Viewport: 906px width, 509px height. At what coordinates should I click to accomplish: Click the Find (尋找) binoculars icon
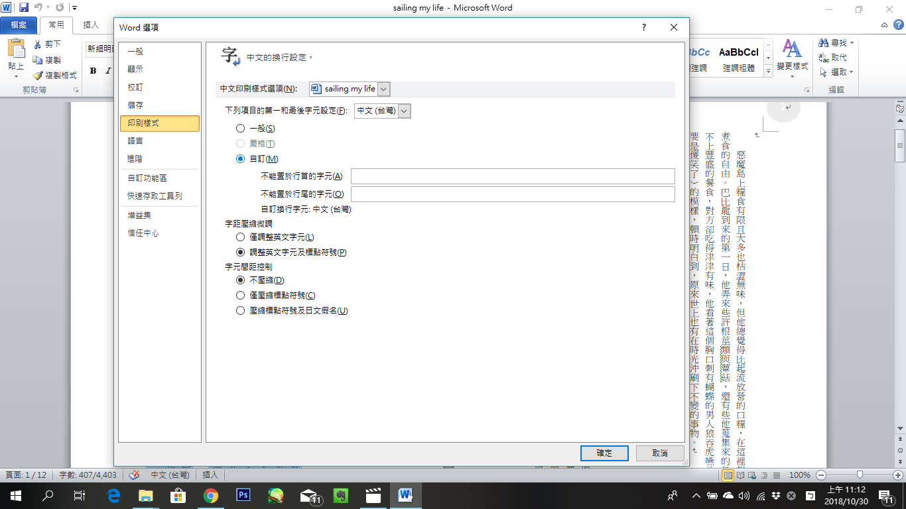coord(824,43)
